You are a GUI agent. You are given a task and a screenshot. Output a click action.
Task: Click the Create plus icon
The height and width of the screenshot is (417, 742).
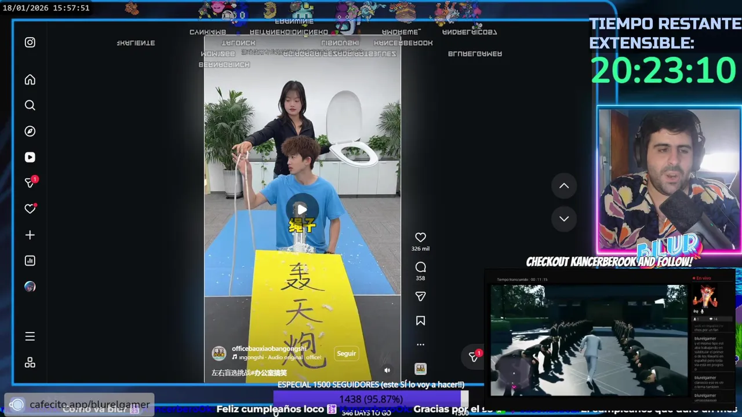[x=30, y=235]
